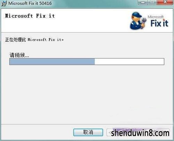This screenshot has width=174, height=141.
Task: Click the number 50416 in the title bar
Action: click(x=45, y=3)
